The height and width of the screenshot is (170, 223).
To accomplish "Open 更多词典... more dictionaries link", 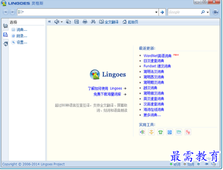I will pos(152,115).
